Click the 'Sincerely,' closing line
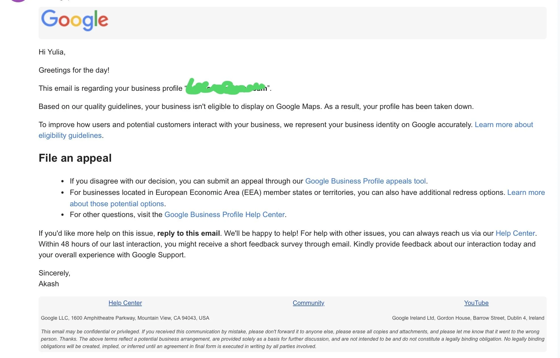This screenshot has height=358, width=560. click(54, 273)
